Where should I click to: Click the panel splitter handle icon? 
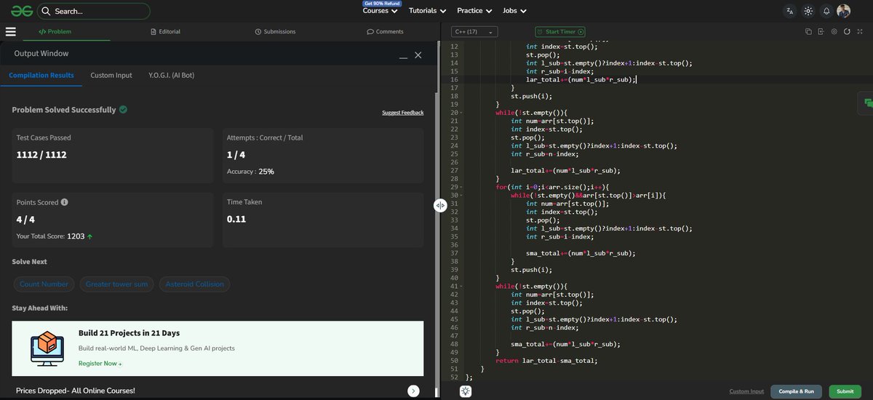pos(440,206)
